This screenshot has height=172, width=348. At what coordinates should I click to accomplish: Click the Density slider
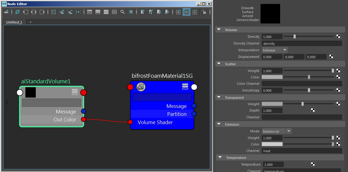coord(309,37)
